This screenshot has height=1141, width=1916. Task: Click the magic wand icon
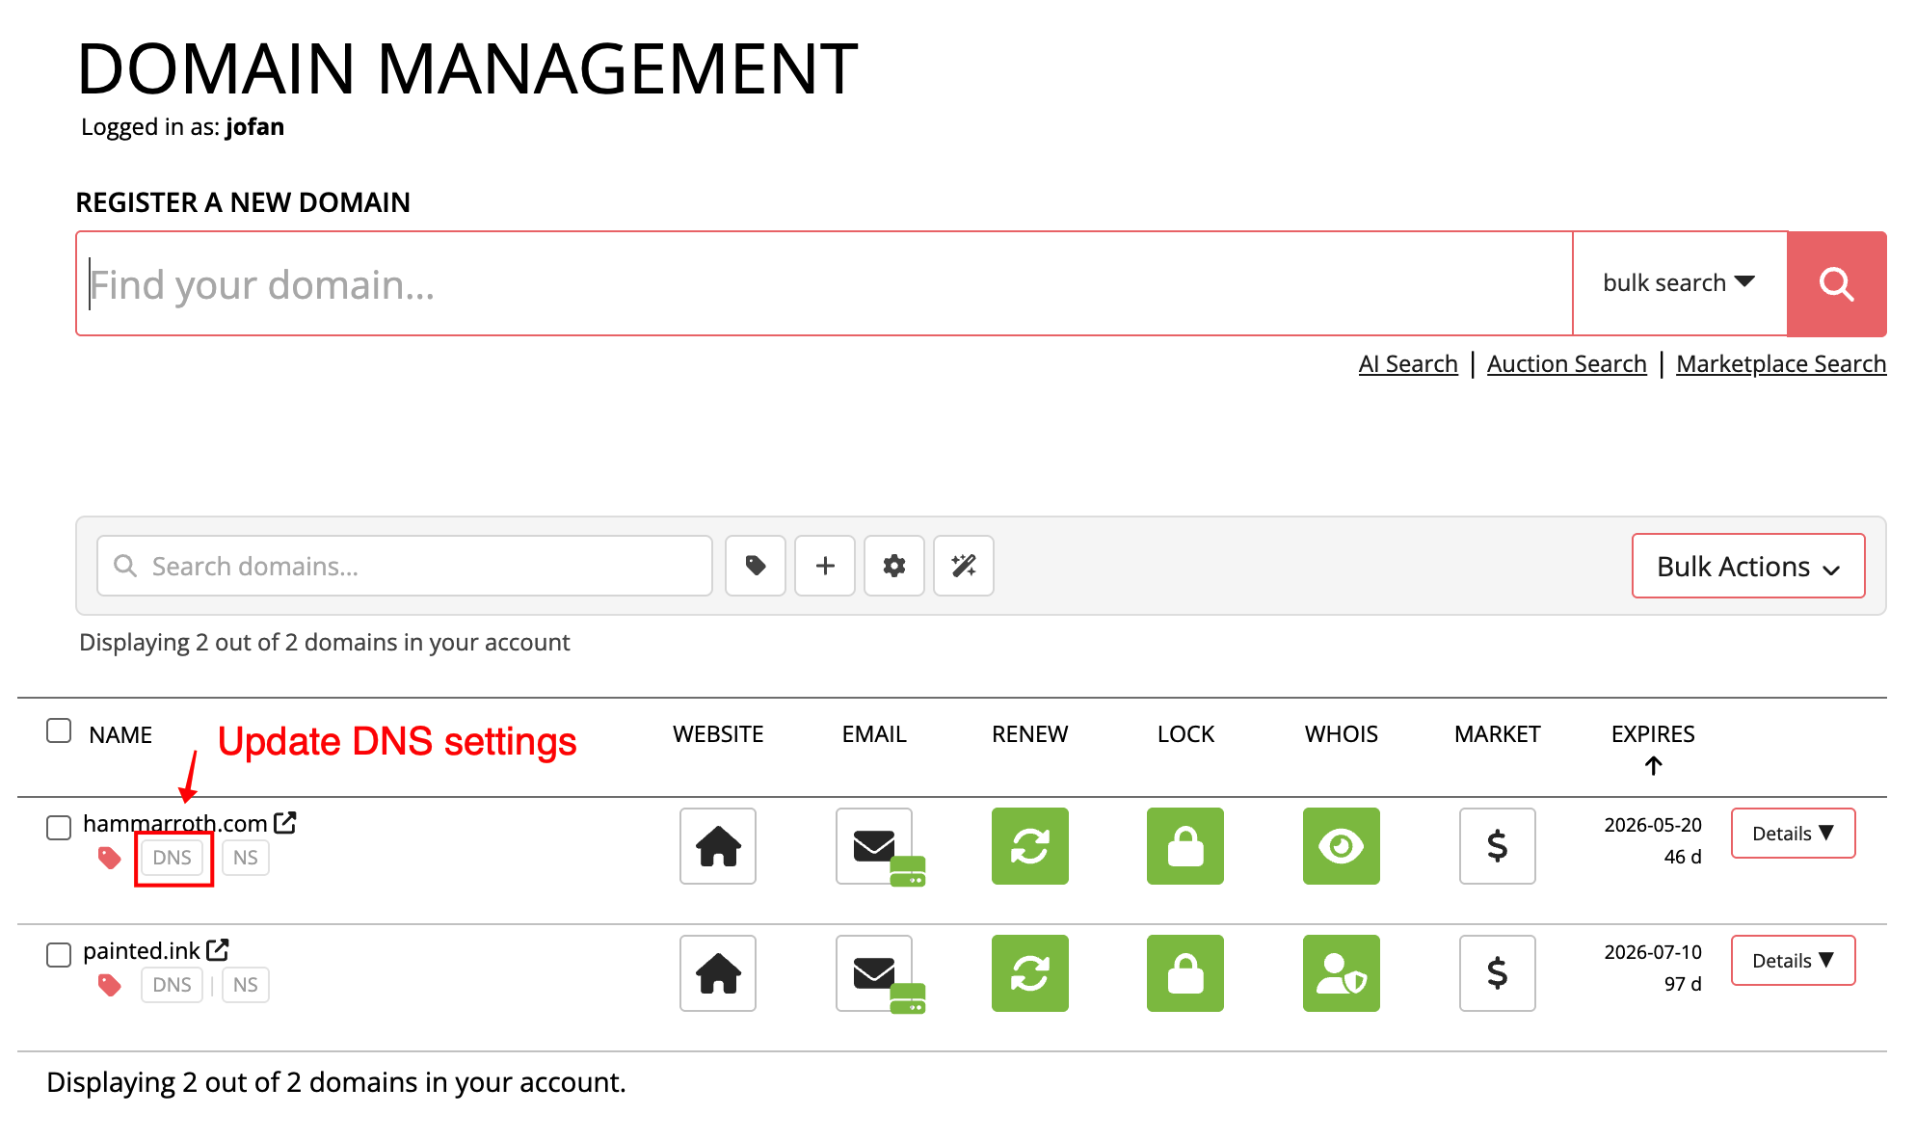point(963,566)
